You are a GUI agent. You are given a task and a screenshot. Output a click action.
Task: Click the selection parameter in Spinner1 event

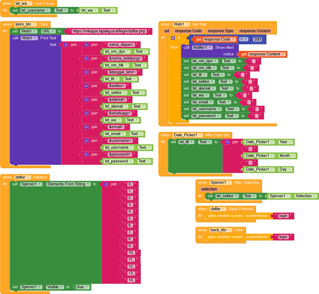209,189
